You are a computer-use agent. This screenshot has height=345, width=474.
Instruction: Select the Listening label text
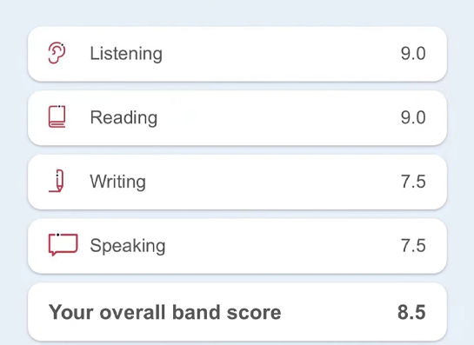pyautogui.click(x=126, y=54)
